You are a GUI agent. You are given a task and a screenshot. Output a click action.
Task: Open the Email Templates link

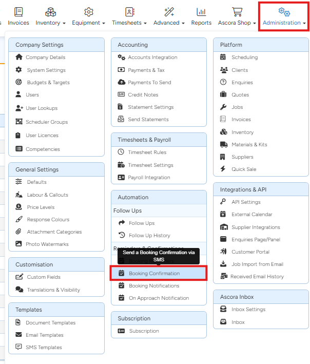pyautogui.click(x=44, y=335)
